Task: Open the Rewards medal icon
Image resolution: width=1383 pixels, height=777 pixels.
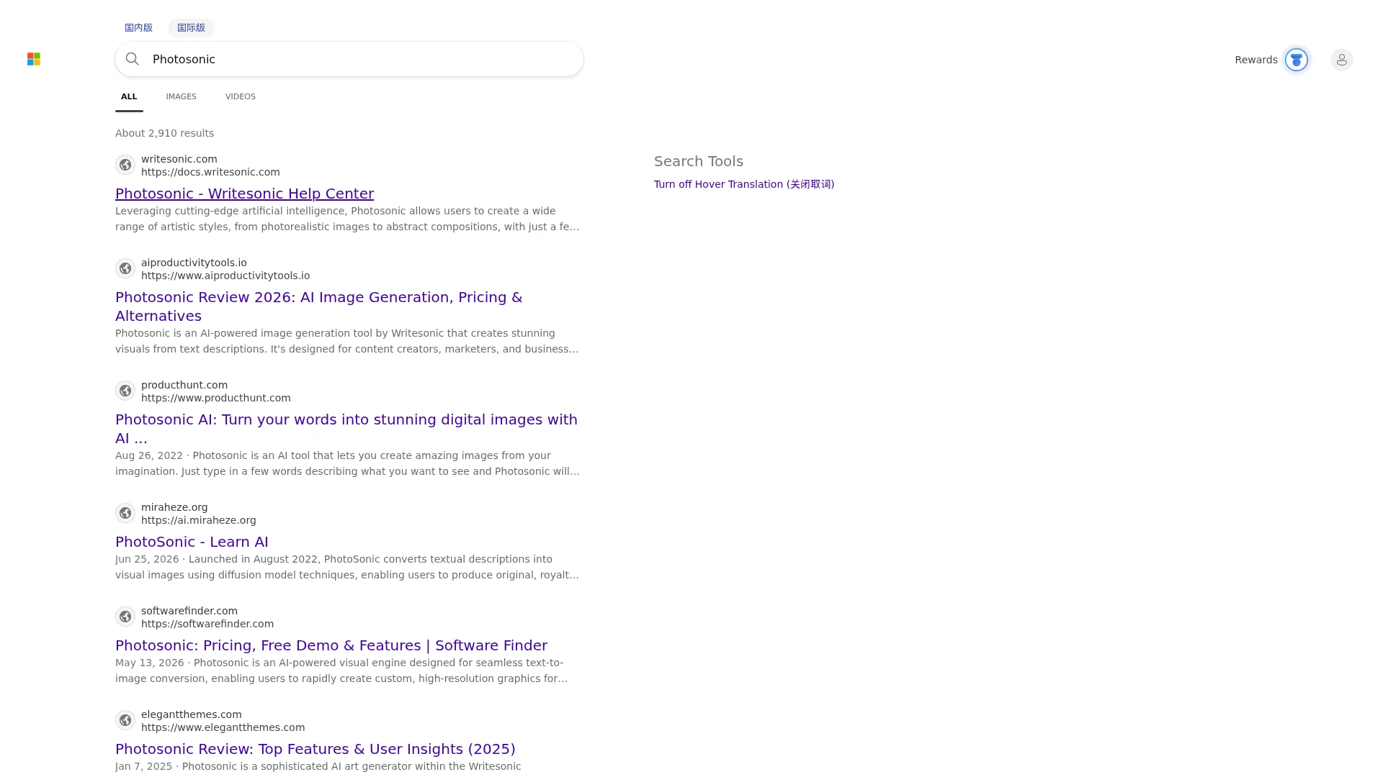Action: [x=1297, y=60]
